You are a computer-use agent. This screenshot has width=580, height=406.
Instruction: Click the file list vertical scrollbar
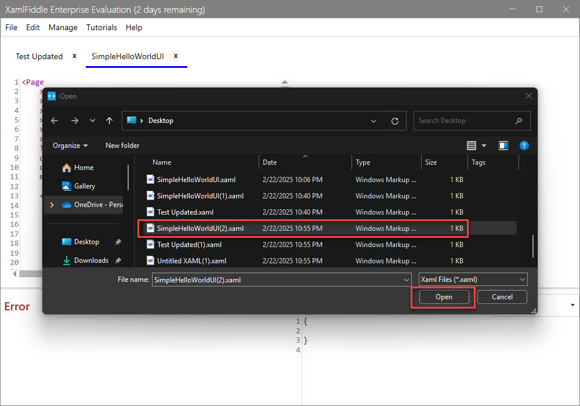(532, 246)
